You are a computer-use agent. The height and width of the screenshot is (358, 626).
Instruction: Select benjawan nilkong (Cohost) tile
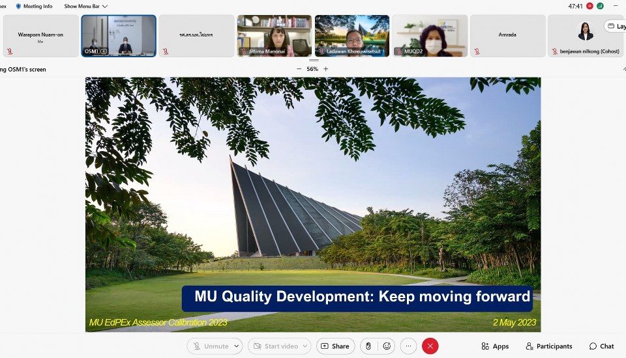(x=586, y=36)
